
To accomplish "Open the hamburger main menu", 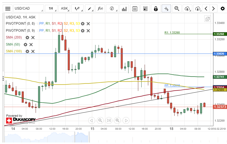I will [x=8, y=9].
